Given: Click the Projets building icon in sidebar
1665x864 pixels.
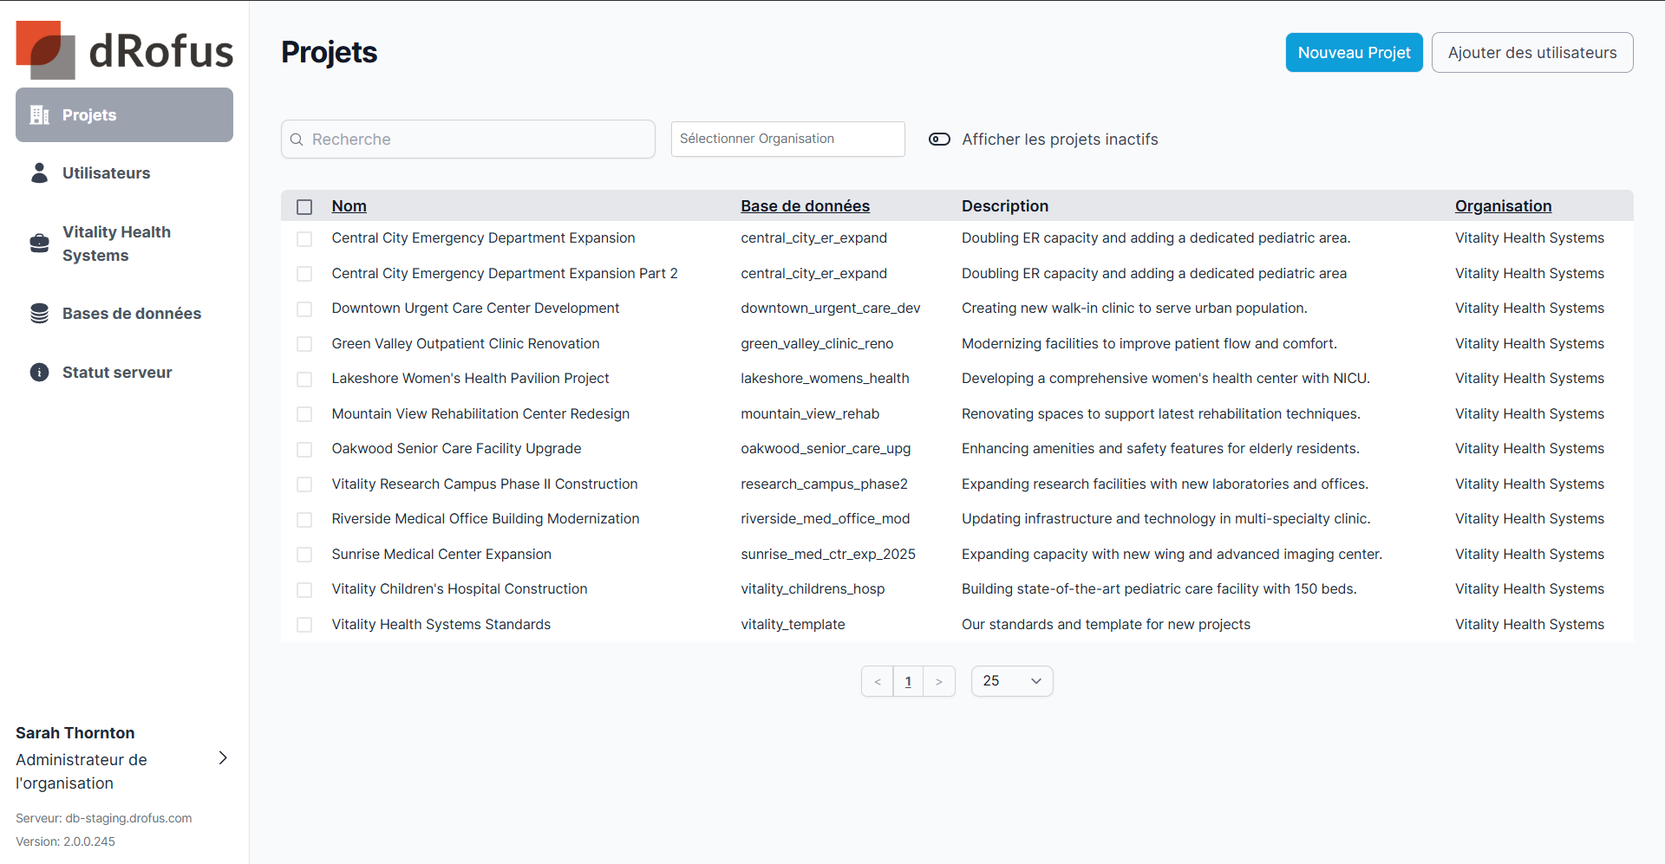Looking at the screenshot, I should point(39,115).
